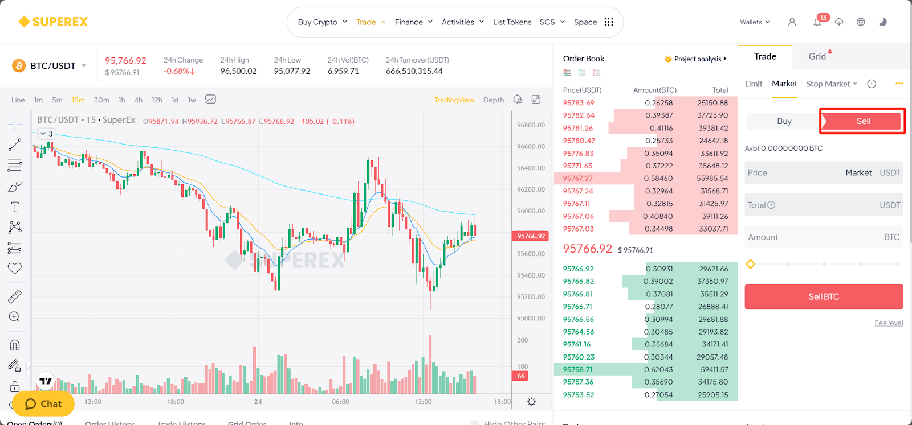Open the Stop Market order type dropdown
The height and width of the screenshot is (425, 912).
point(832,84)
